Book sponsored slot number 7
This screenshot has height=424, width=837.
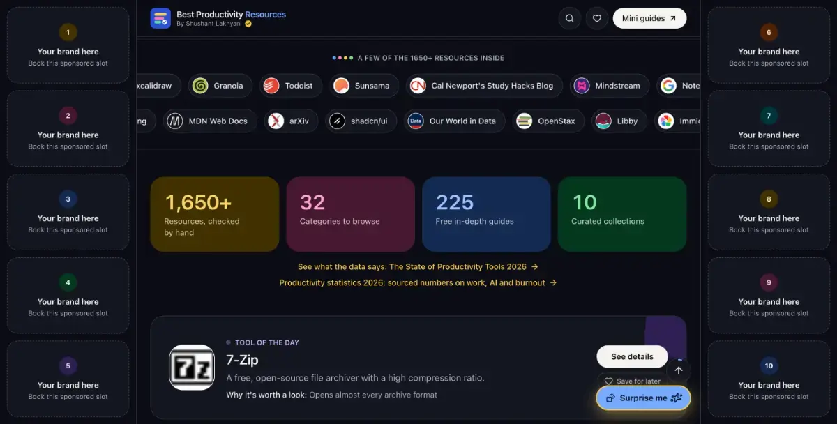[x=769, y=128]
